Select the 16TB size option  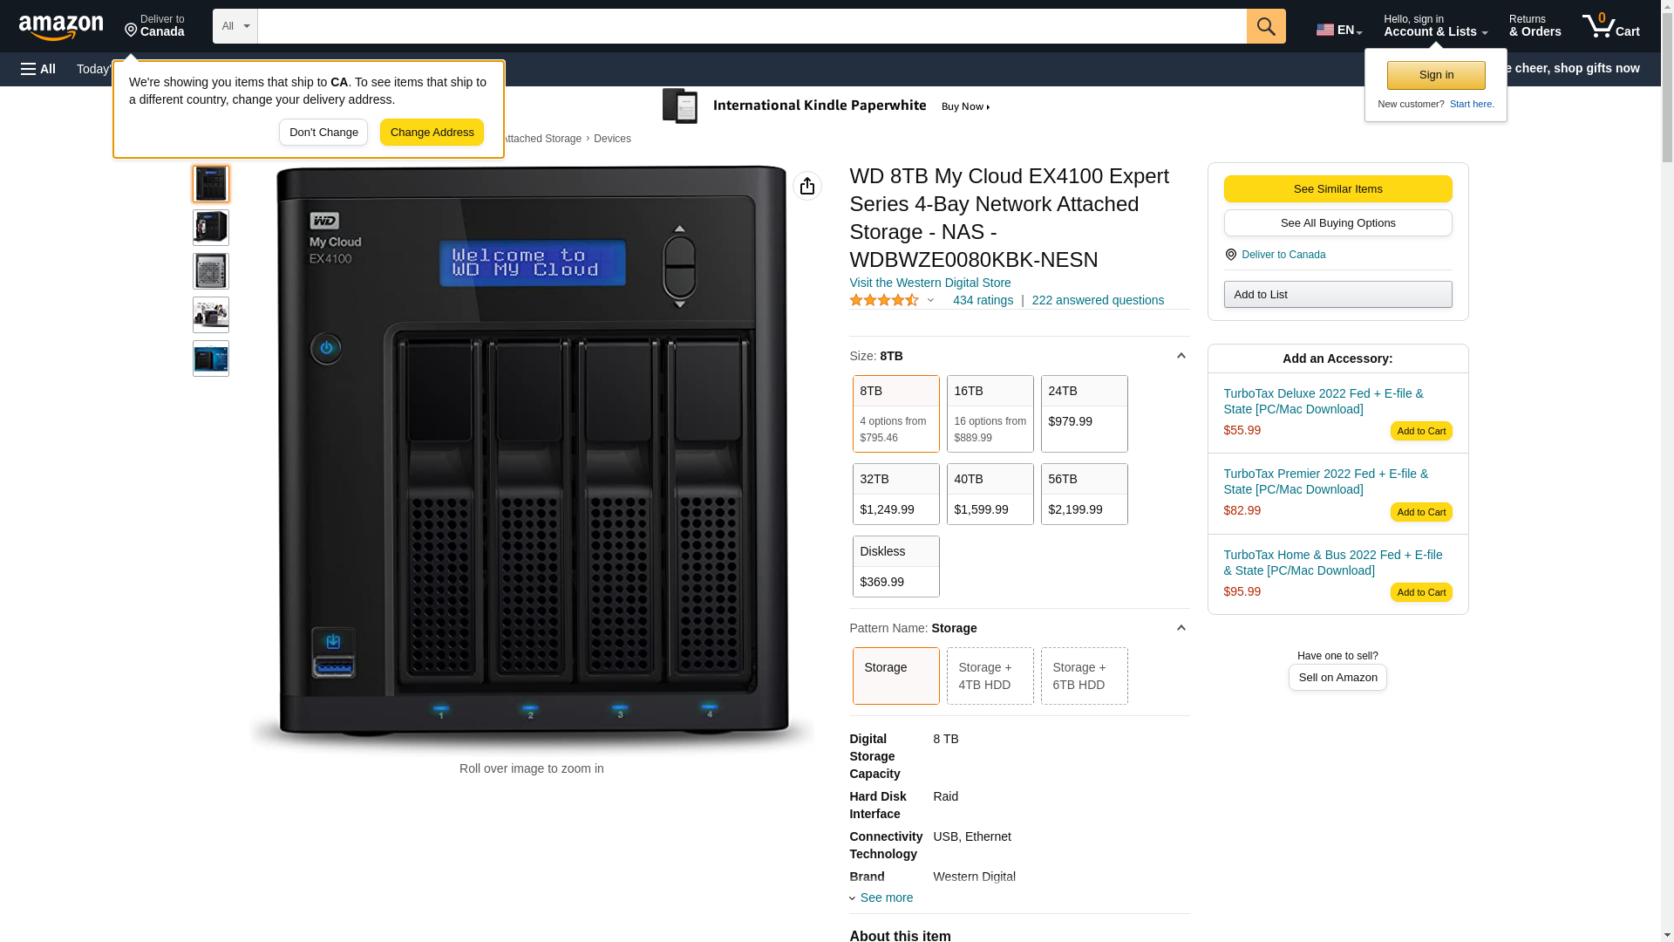[x=990, y=413]
